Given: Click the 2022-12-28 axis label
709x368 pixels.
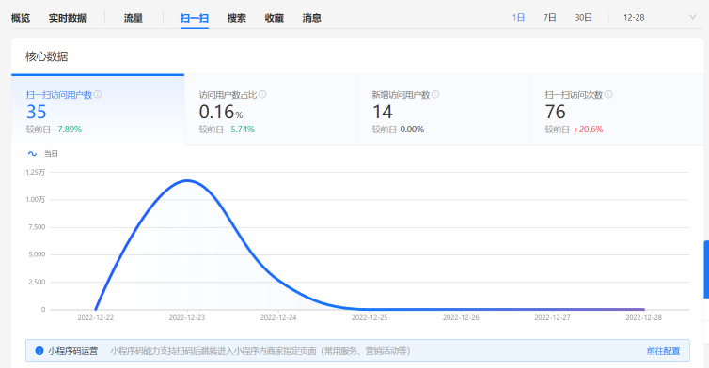Looking at the screenshot, I should pyautogui.click(x=643, y=318).
